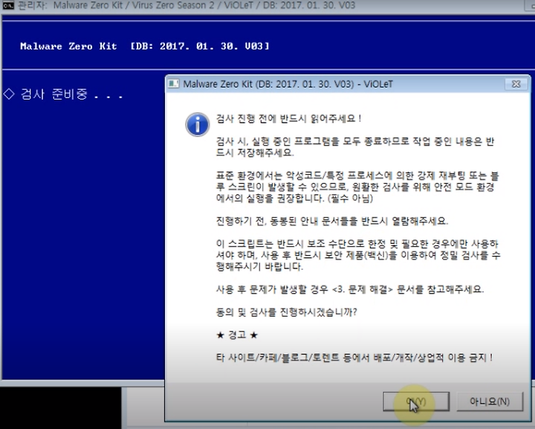Screen dimensions: 535x429
Task: Click the sentence mentioning '<3. 문제 해결> 문서'
Action: (350, 289)
